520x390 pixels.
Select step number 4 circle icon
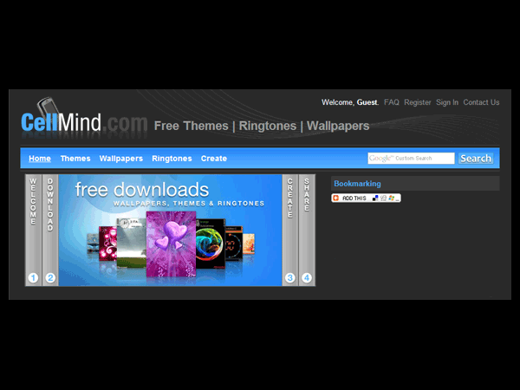point(307,278)
